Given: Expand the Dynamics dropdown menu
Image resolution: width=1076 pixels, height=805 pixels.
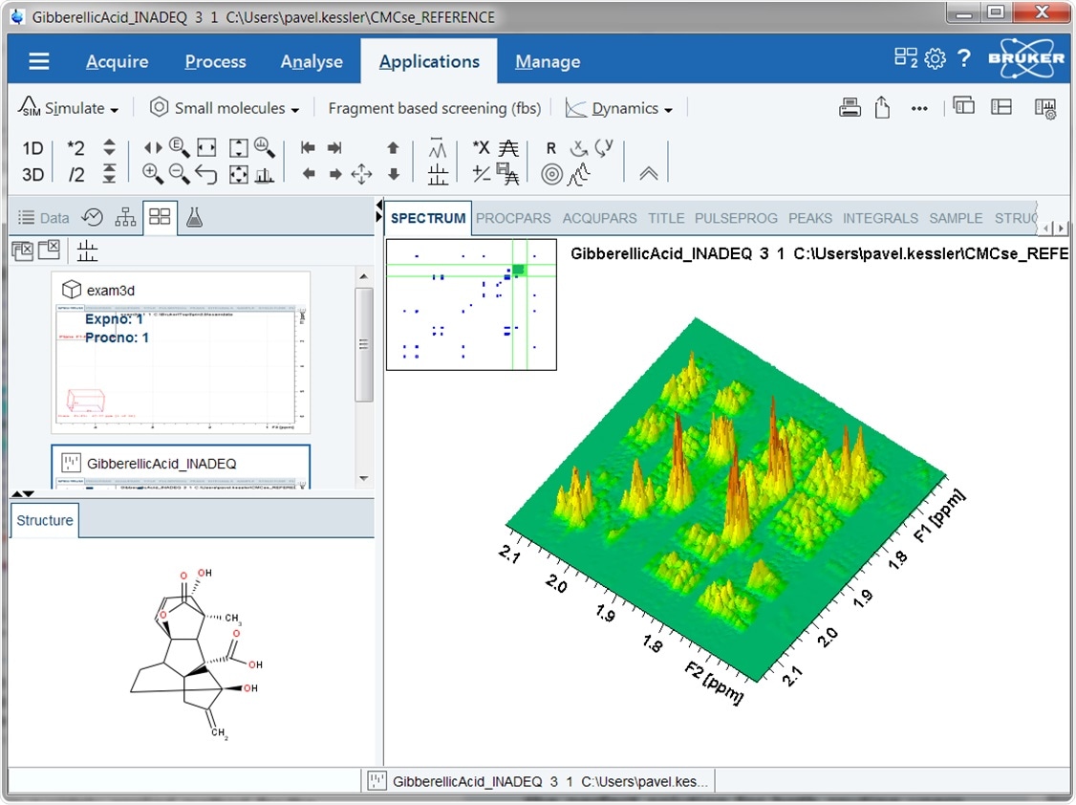Looking at the screenshot, I should click(619, 109).
